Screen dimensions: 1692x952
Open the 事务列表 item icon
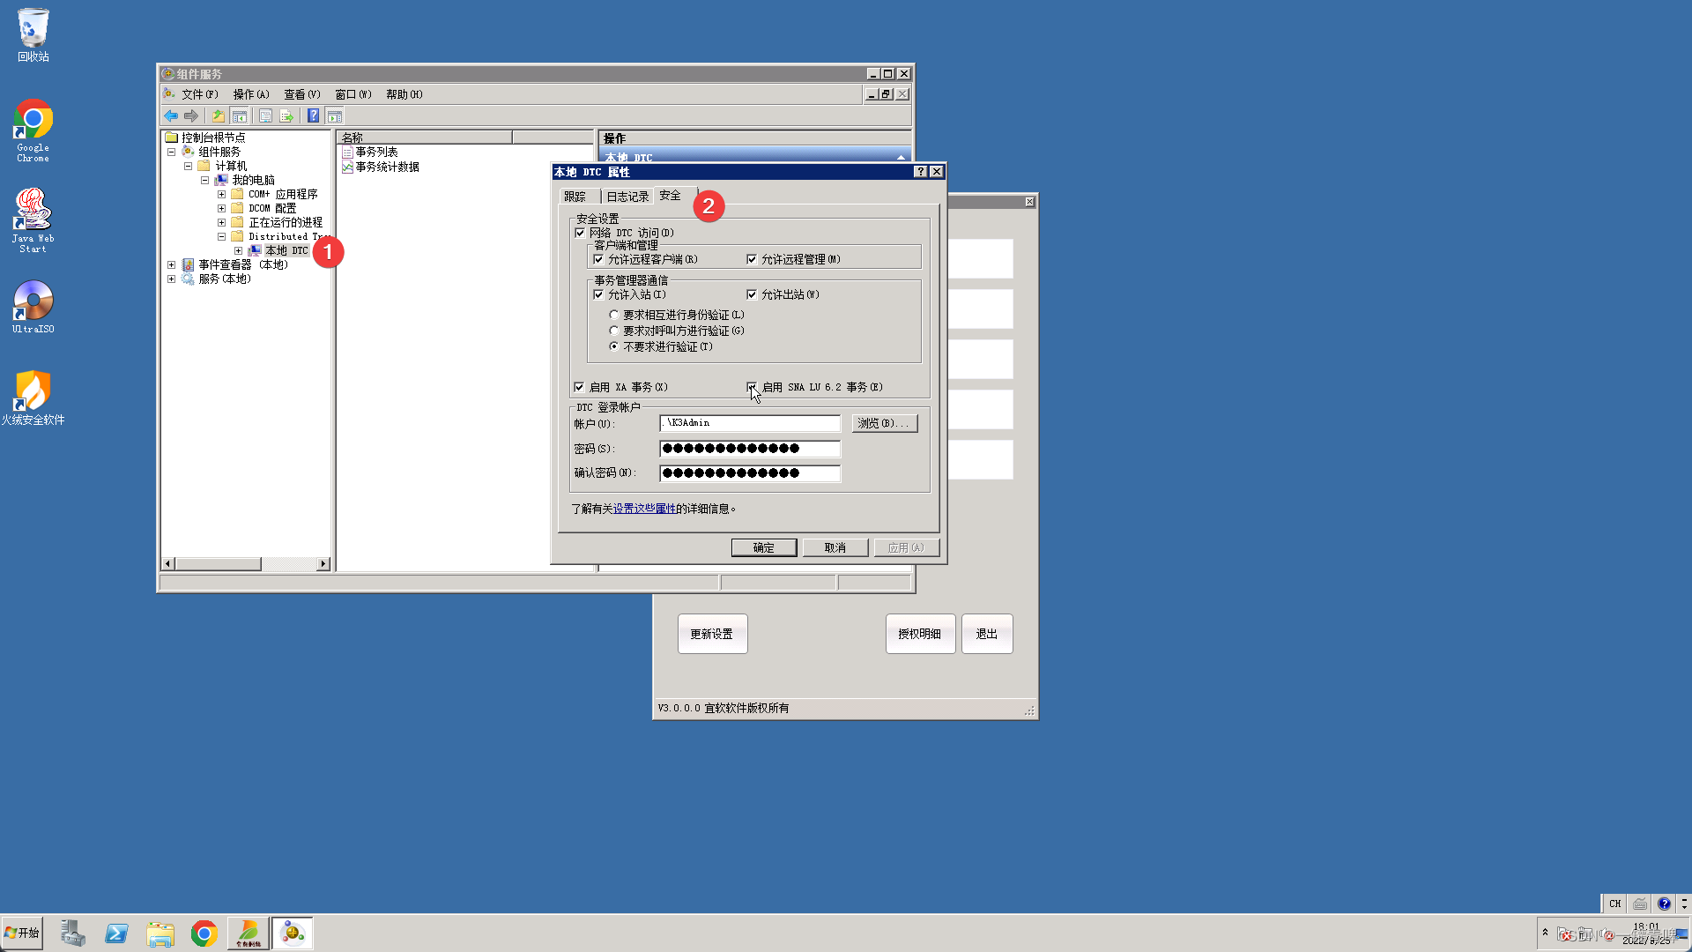tap(347, 151)
